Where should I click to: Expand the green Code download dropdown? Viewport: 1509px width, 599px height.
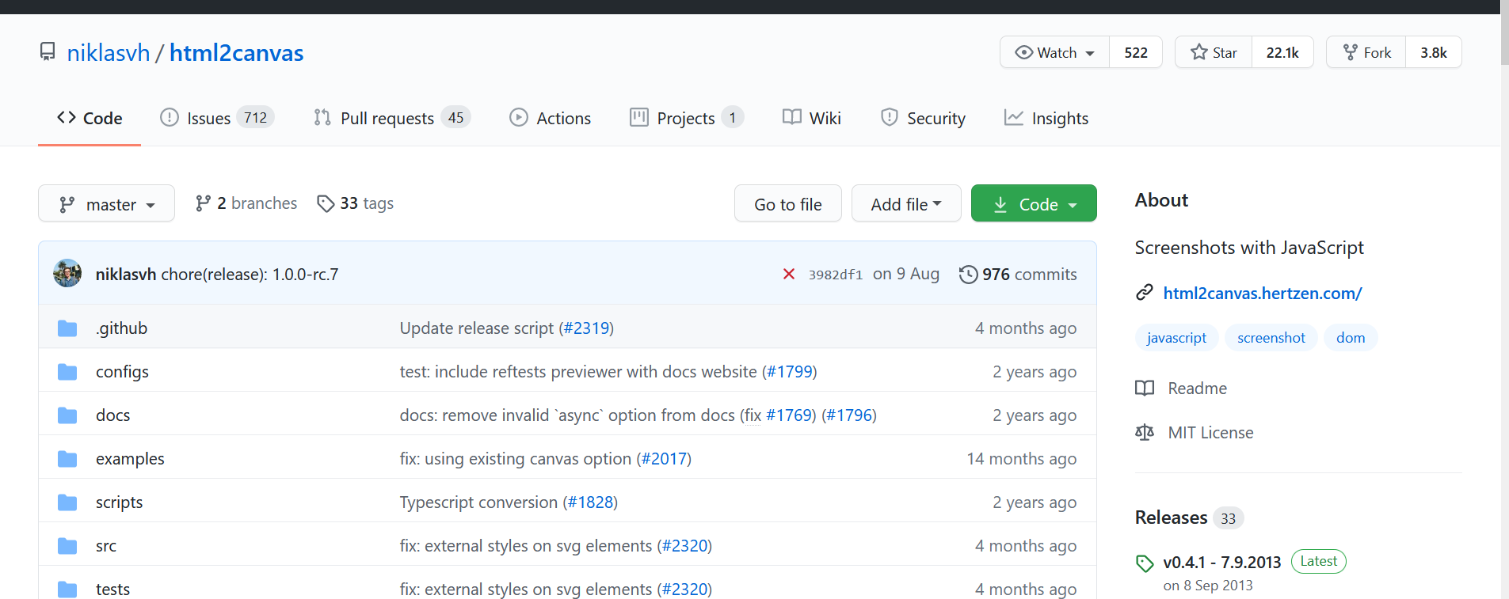click(1034, 203)
